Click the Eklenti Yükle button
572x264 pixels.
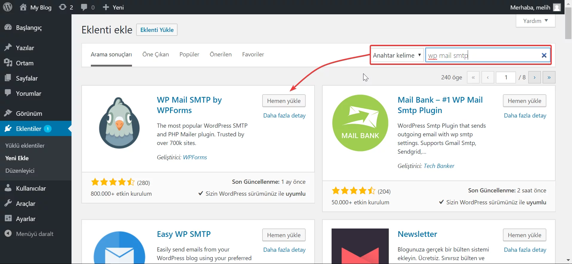point(157,30)
